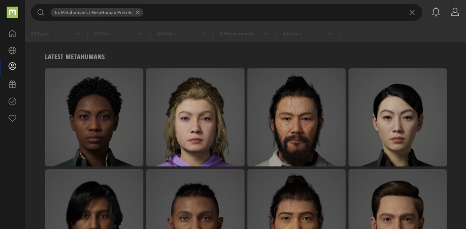The width and height of the screenshot is (466, 229).
Task: Expand the All Environments dropdown
Action: (x=244, y=33)
